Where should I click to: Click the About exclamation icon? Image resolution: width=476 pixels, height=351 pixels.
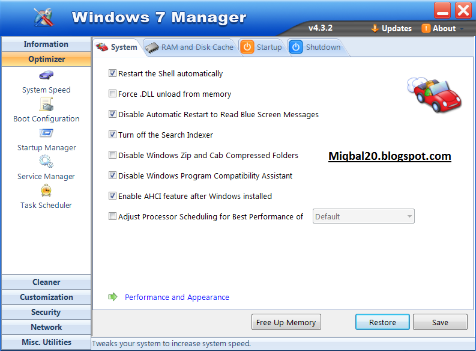pos(426,28)
